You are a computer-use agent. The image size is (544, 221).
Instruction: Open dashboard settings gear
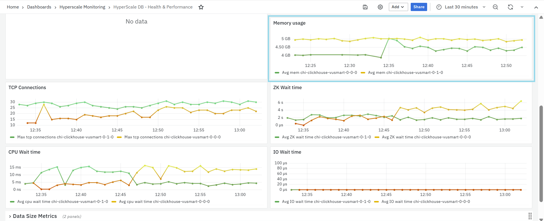point(380,7)
